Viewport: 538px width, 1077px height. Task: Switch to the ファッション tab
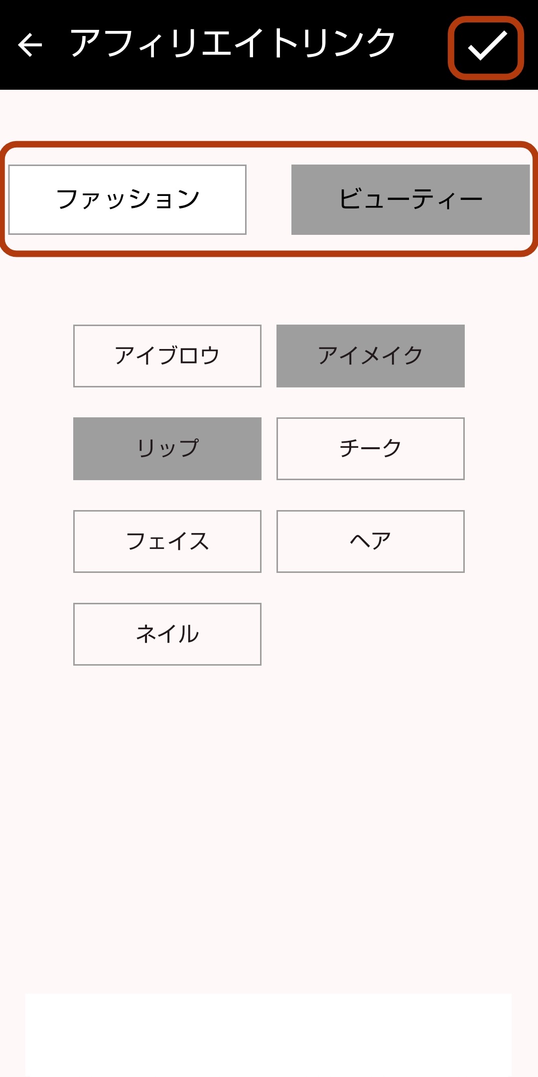tap(128, 199)
